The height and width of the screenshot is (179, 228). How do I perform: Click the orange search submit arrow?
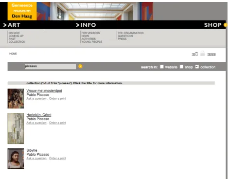[x=80, y=66]
